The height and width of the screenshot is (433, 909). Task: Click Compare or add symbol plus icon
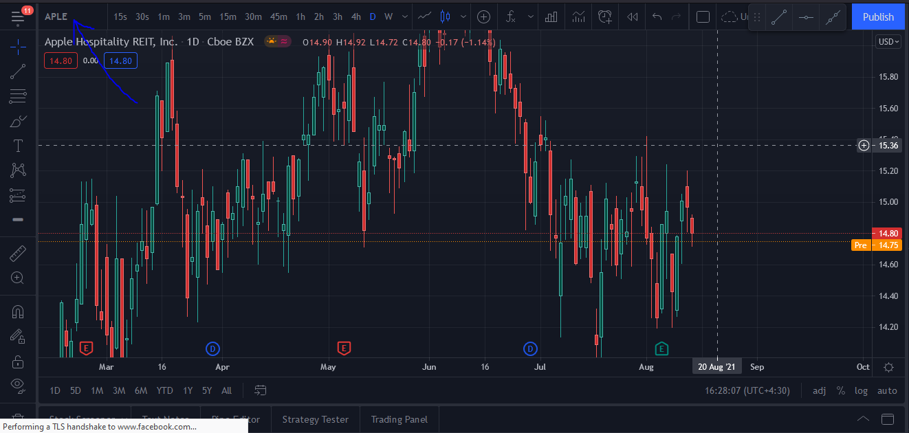483,16
